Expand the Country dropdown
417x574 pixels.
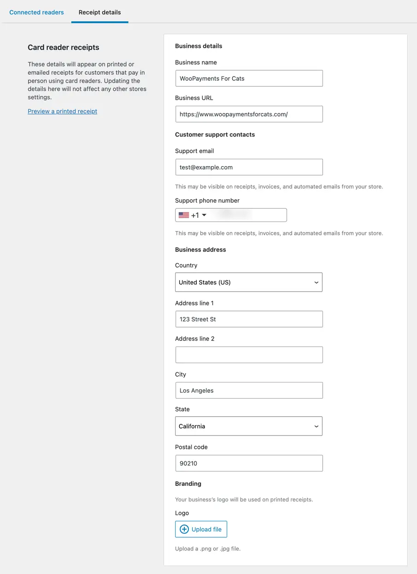point(248,282)
